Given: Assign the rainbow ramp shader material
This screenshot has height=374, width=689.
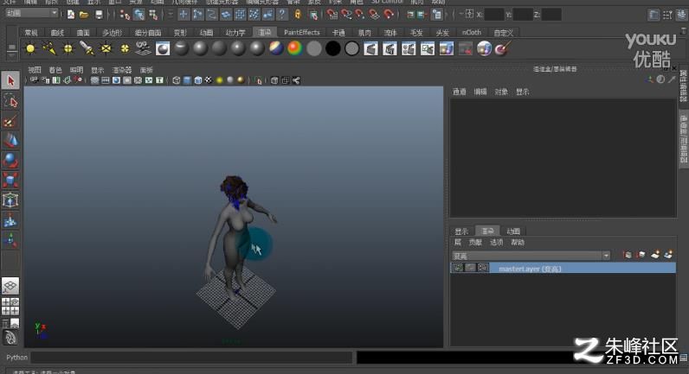Looking at the screenshot, I should point(295,48).
